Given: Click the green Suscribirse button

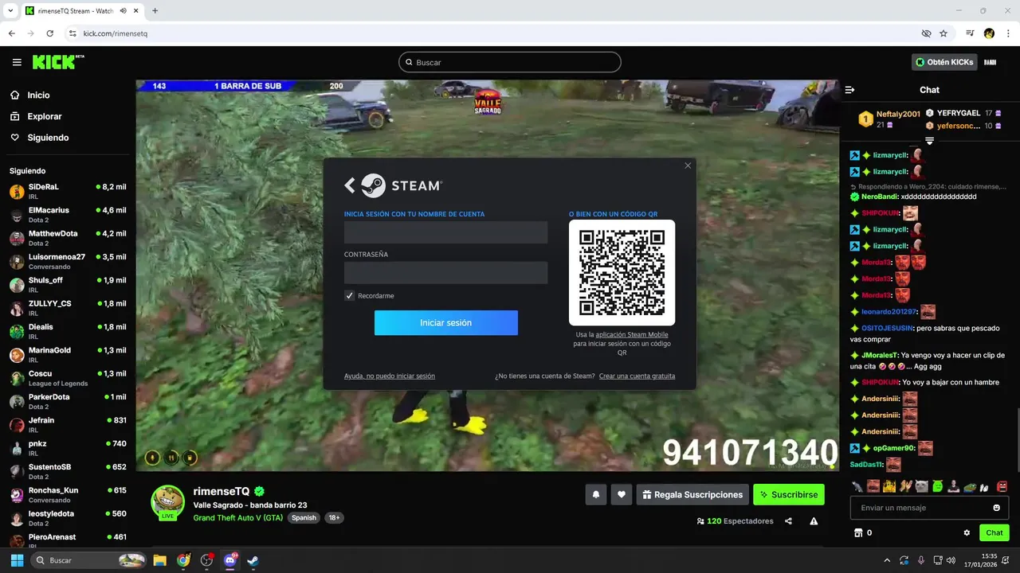Looking at the screenshot, I should [x=789, y=494].
